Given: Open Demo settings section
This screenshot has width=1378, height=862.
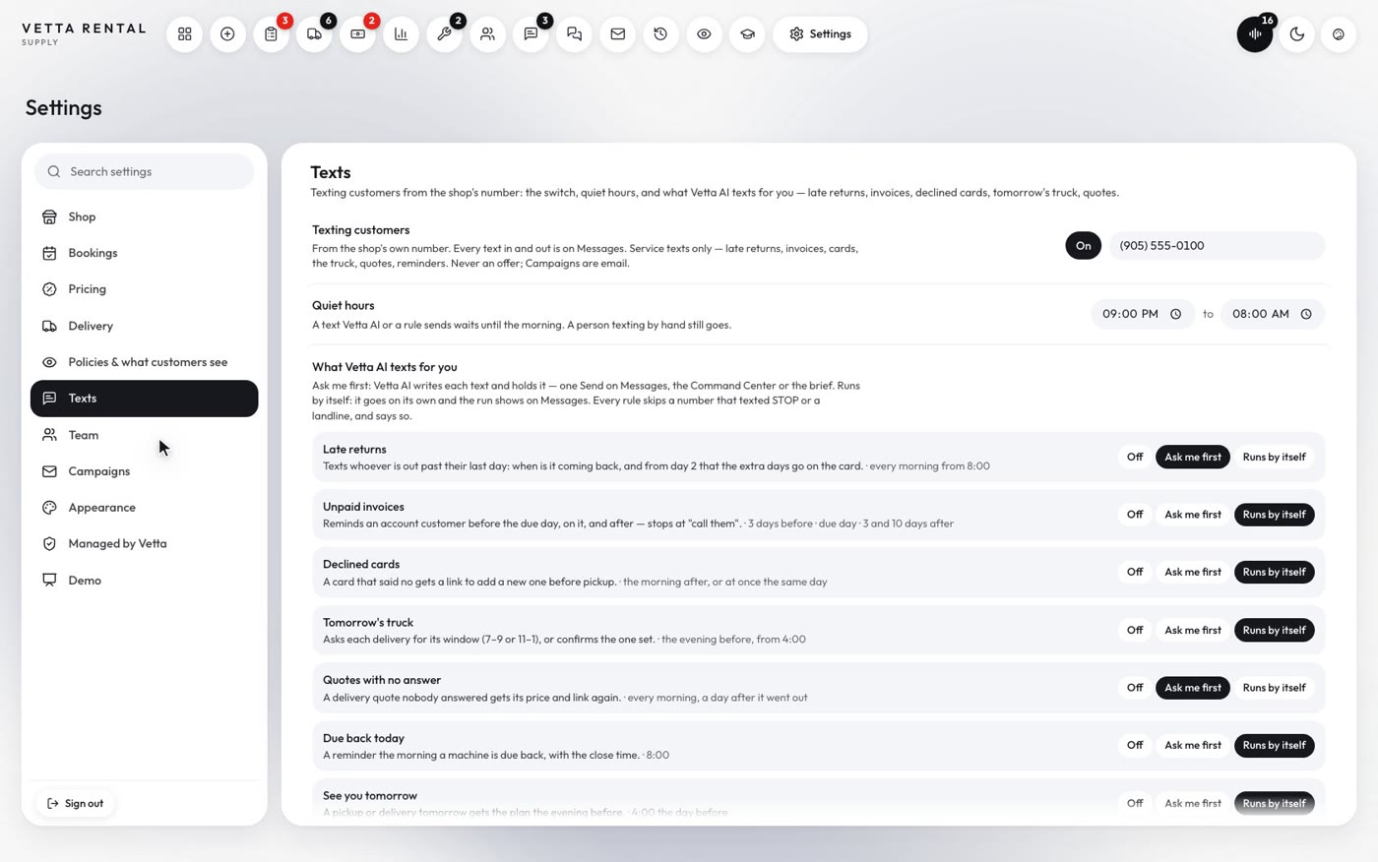Looking at the screenshot, I should point(145,581).
